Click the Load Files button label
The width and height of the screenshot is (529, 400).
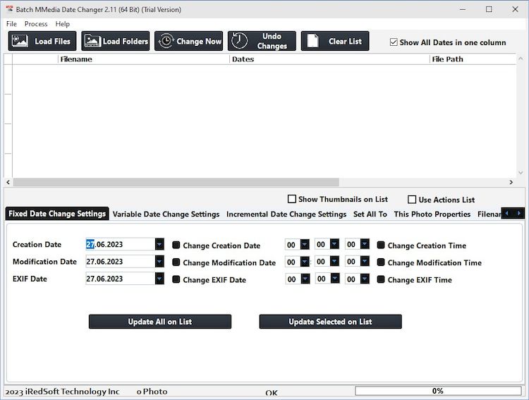[53, 41]
